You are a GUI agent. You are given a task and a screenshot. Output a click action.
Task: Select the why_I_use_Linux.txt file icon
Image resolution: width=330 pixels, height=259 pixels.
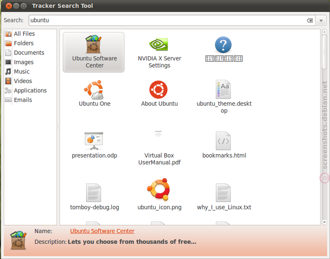click(x=223, y=193)
